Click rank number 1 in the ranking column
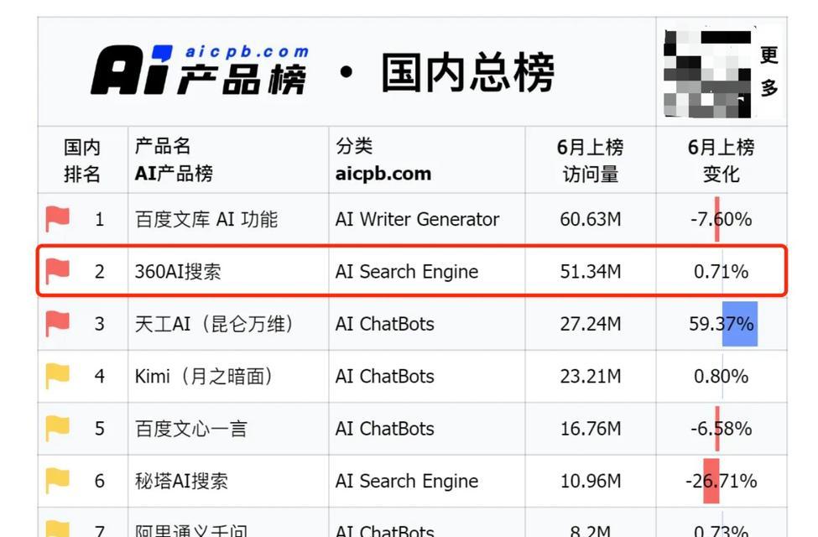 99,219
